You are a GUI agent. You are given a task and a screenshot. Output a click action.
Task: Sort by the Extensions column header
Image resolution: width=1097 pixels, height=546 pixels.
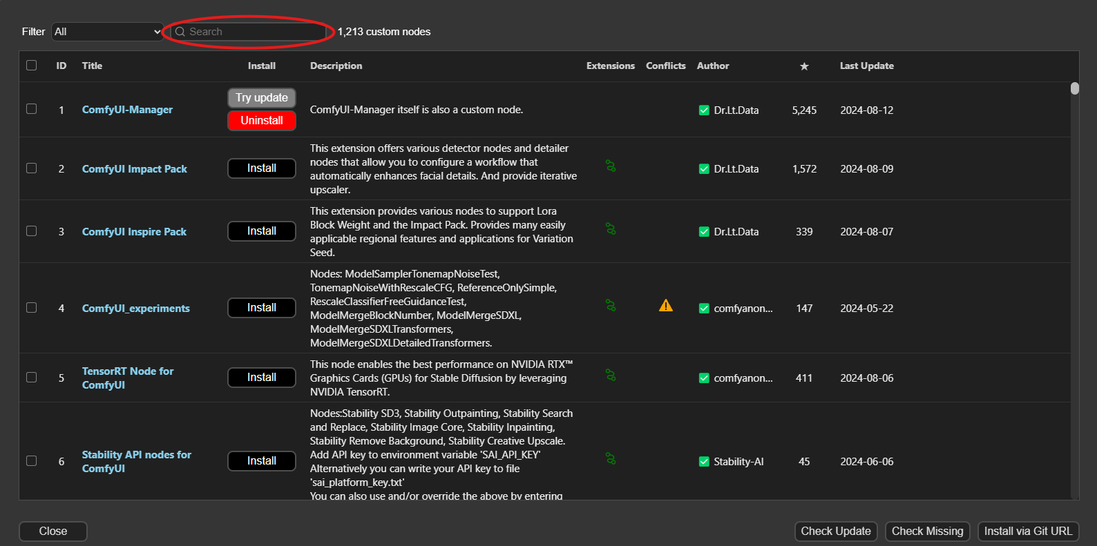(611, 66)
